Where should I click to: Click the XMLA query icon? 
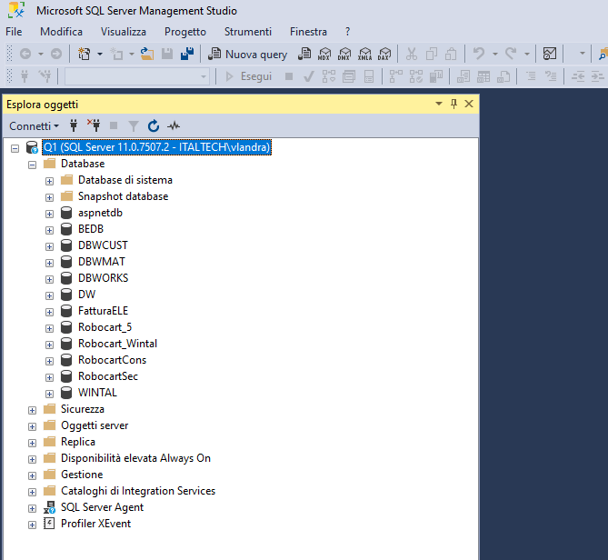(364, 54)
